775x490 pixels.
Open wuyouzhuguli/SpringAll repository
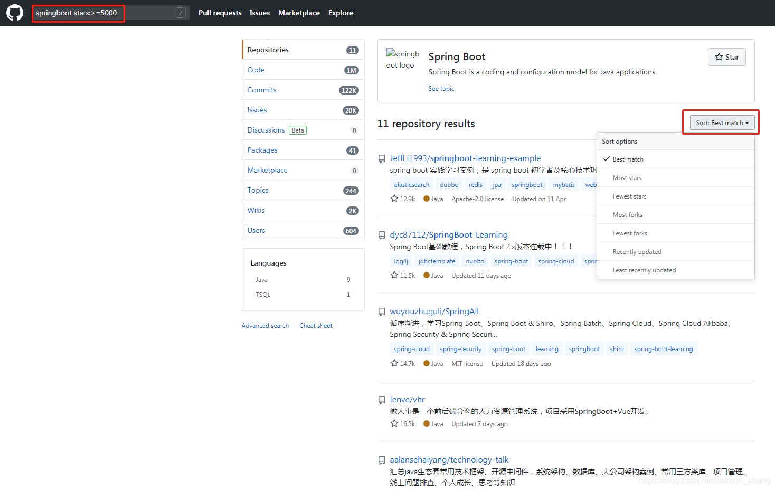pos(434,311)
